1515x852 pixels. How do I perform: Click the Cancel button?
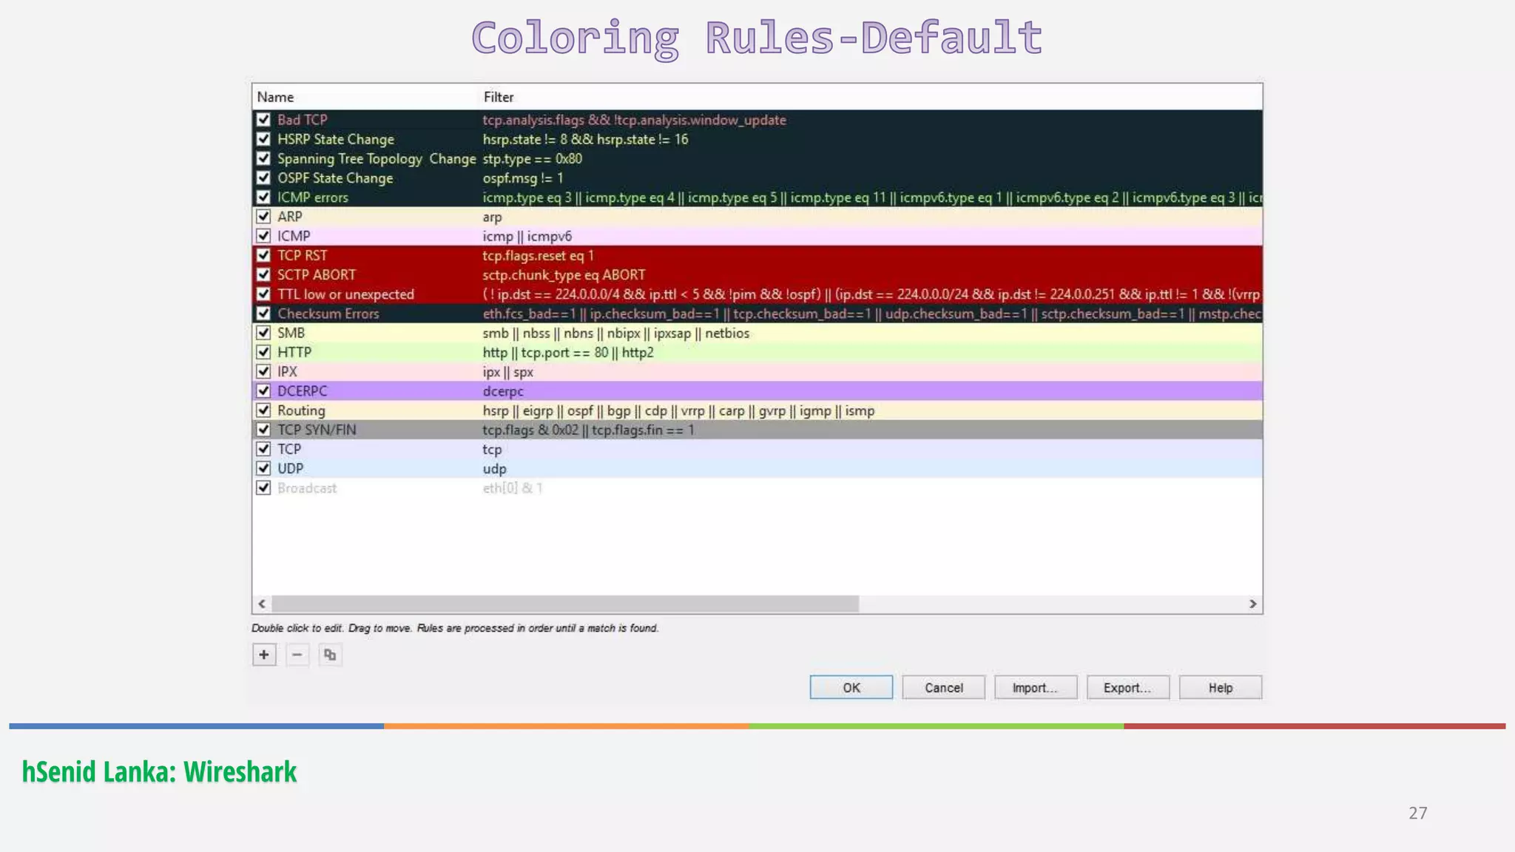pos(944,687)
